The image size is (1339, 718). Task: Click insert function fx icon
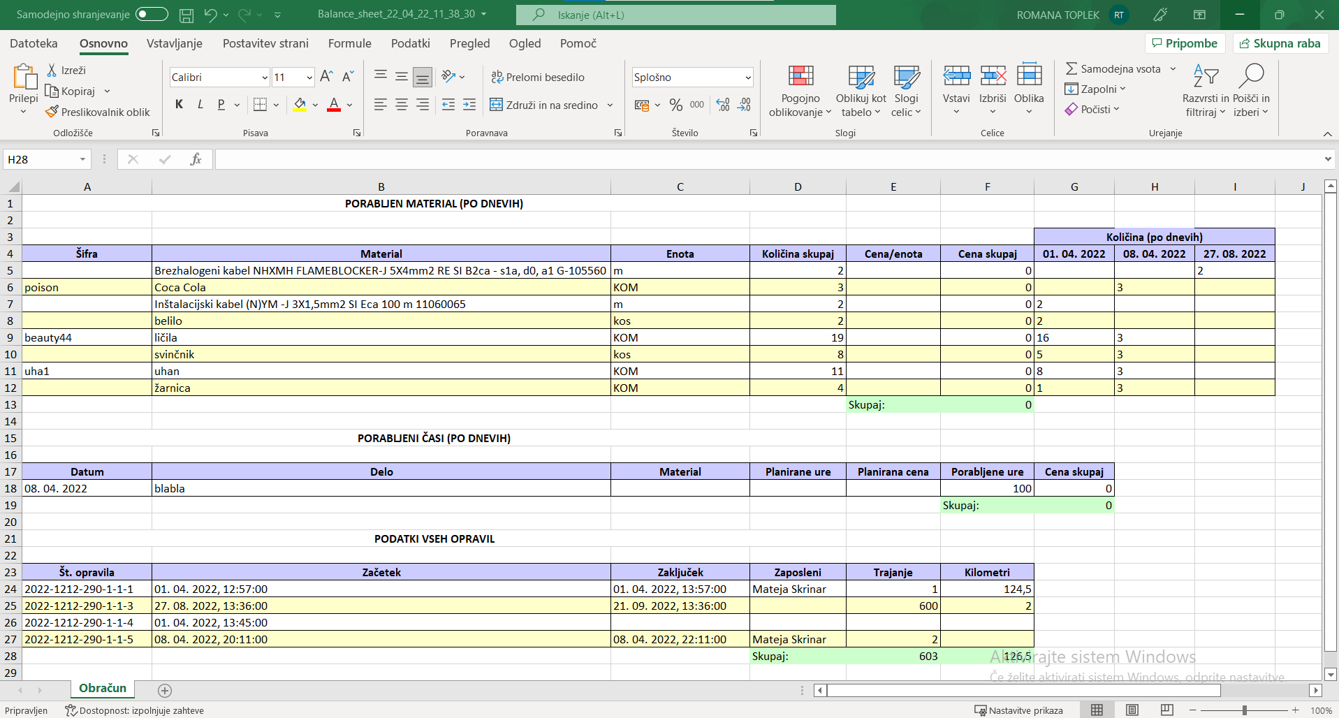196,159
